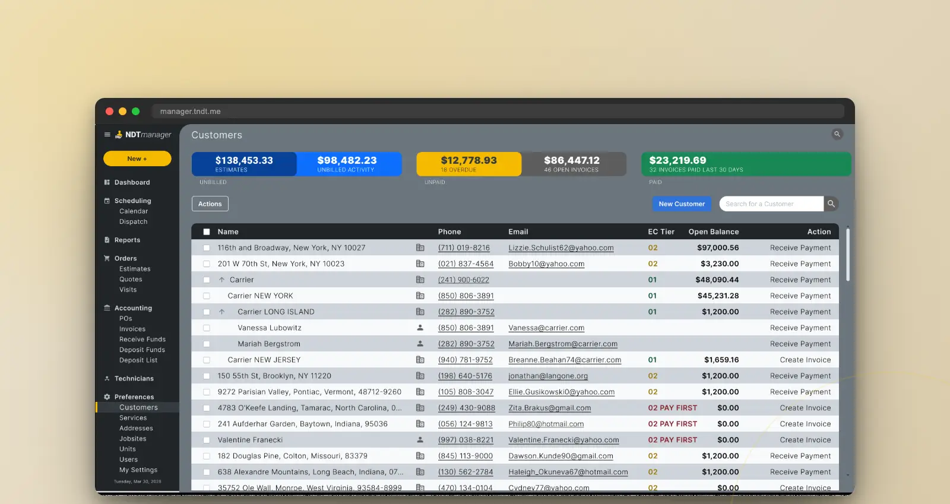The image size is (950, 504).
Task: Tick the checkbox for Vanessa Lubowitz
Action: (x=207, y=328)
